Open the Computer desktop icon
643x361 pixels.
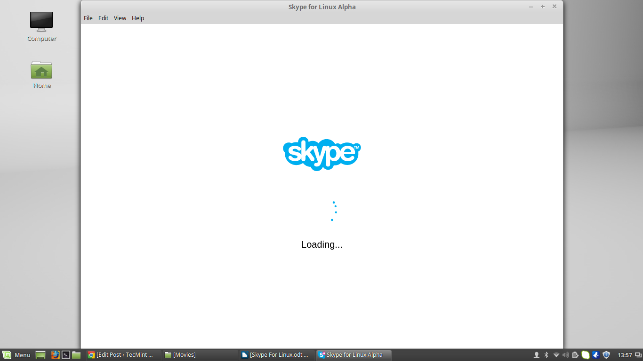coord(41,27)
